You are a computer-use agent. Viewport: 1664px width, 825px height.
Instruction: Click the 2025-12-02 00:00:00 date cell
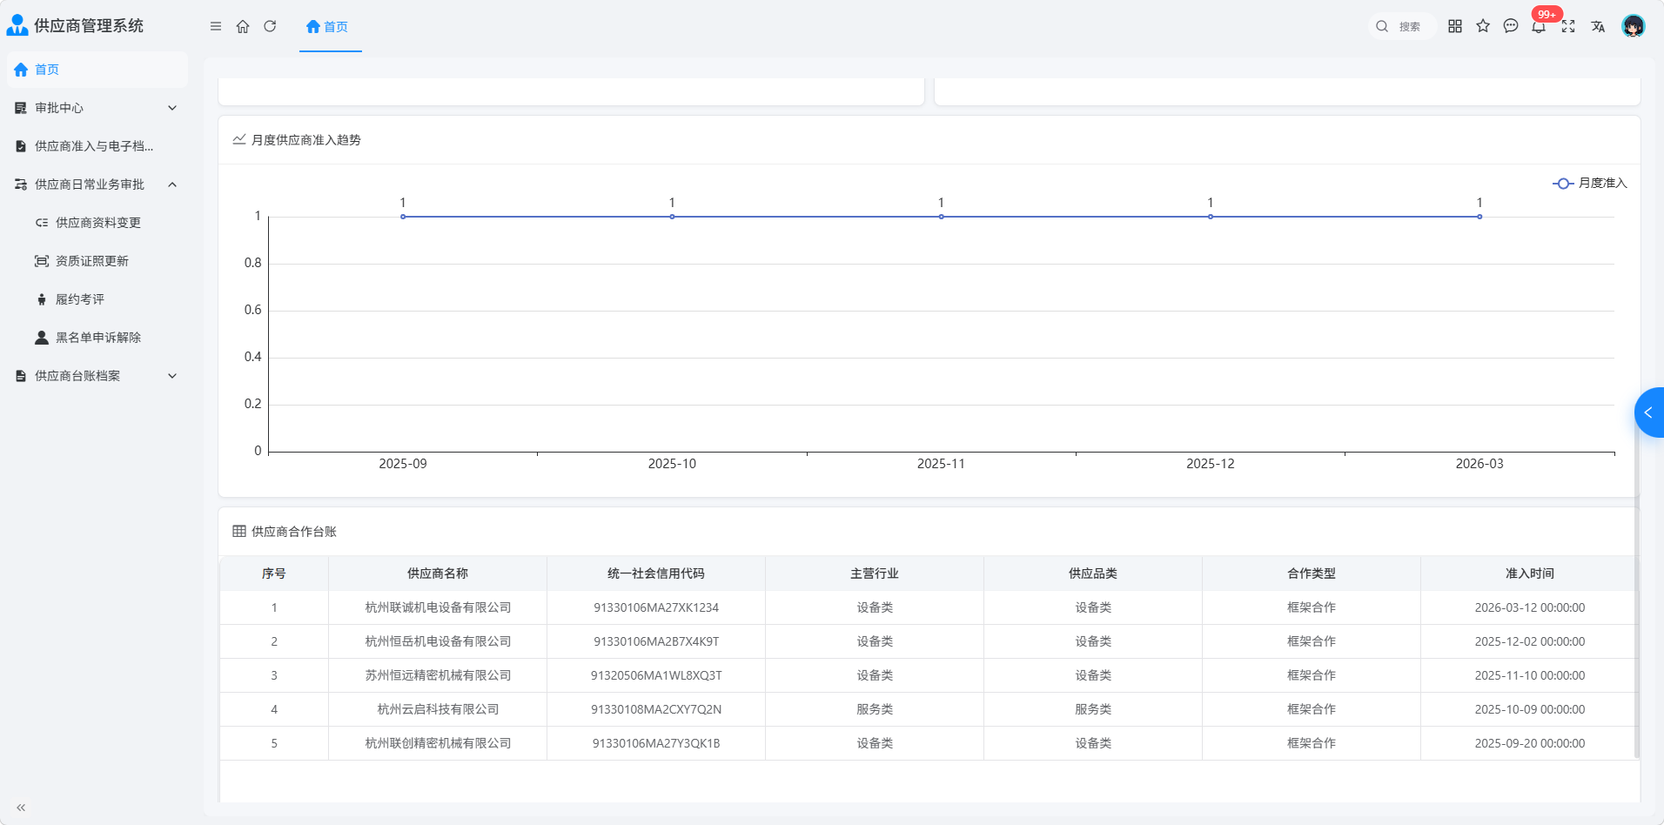[1529, 641]
